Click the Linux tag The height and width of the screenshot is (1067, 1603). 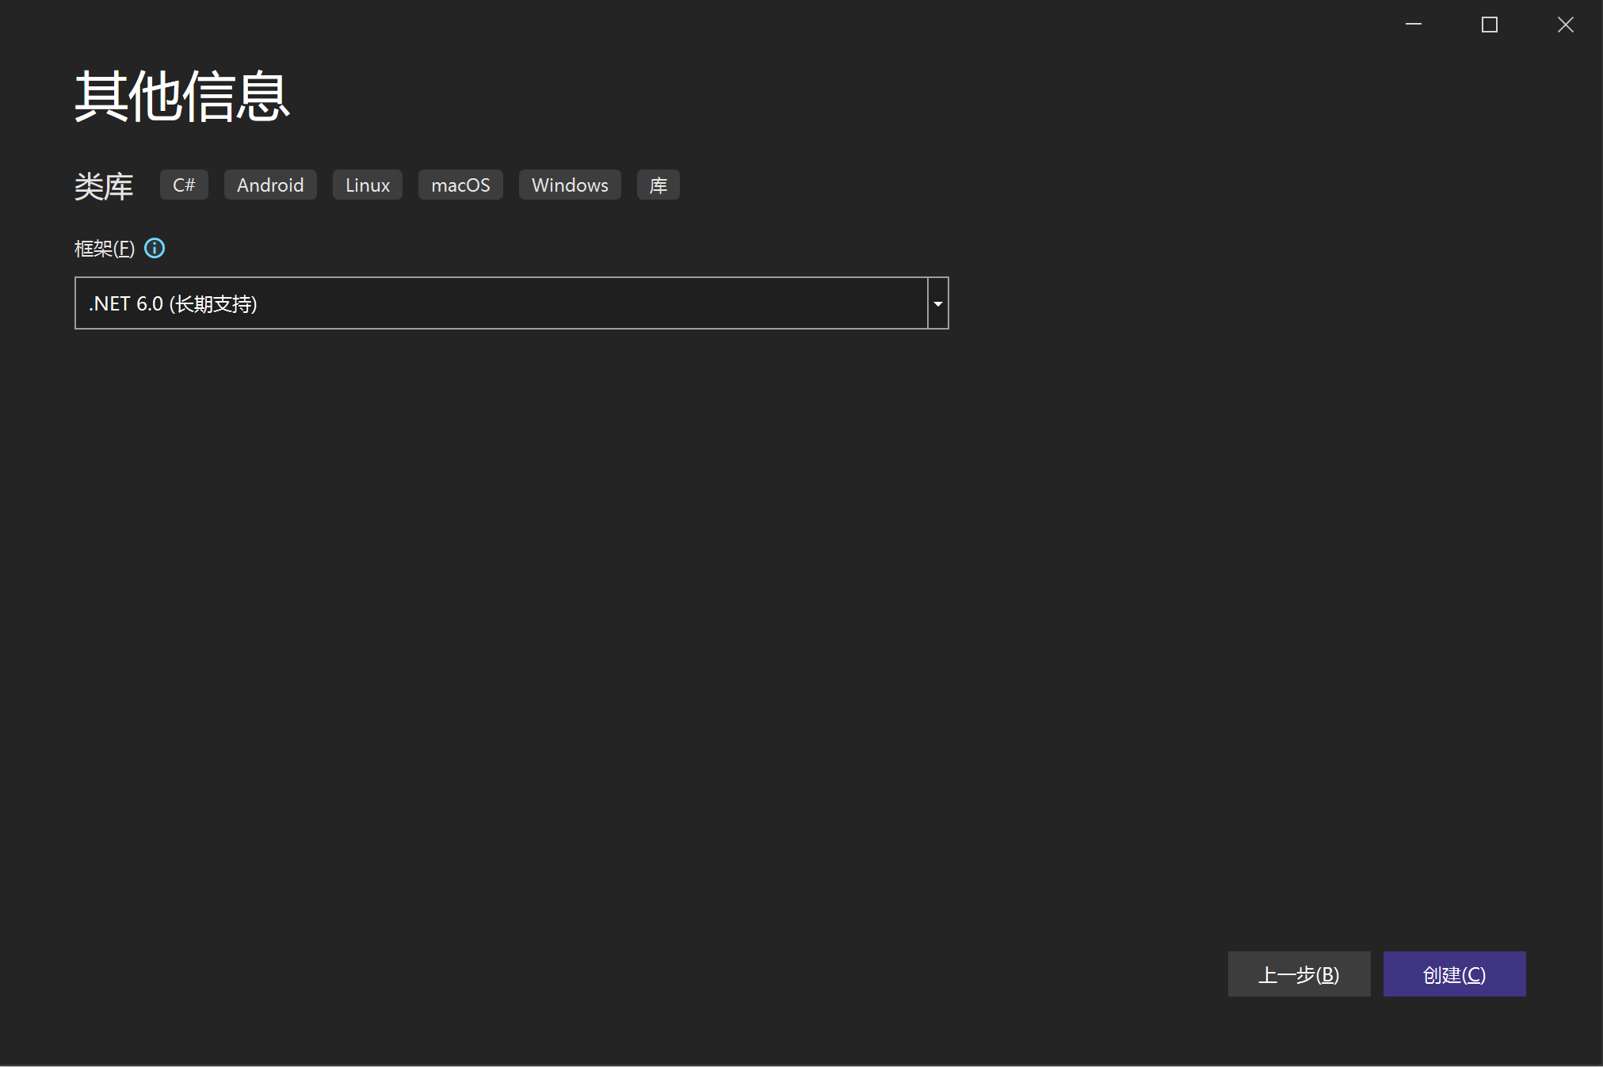[368, 185]
